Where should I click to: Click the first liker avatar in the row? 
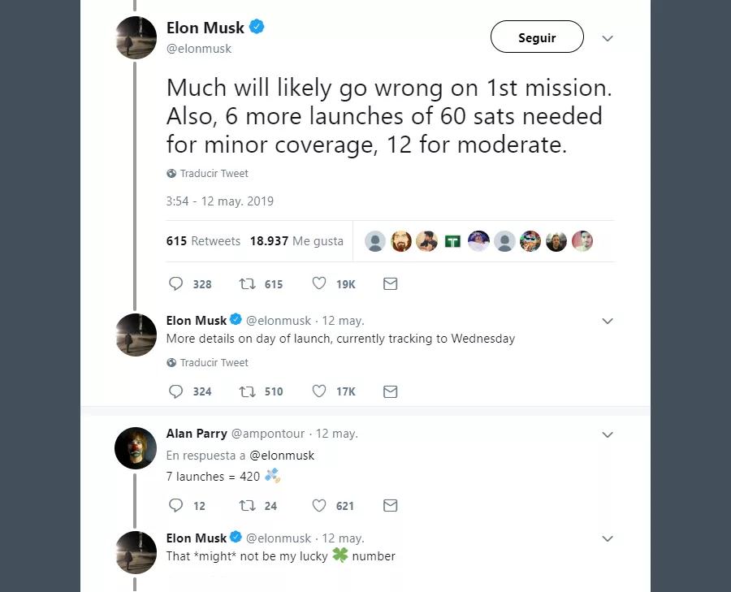(x=374, y=240)
